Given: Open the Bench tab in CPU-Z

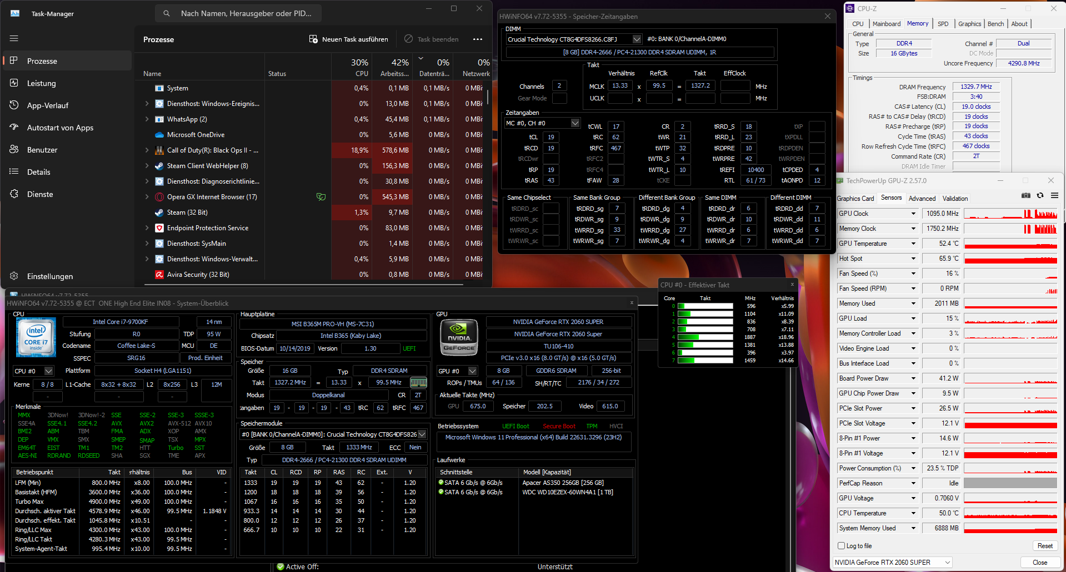Looking at the screenshot, I should click(996, 24).
